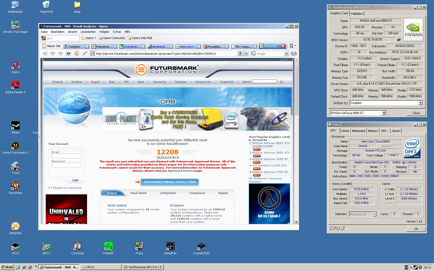Viewport: 434px width, 271px height.
Task: Click the 'I forgot my password' link
Action: 66,188
